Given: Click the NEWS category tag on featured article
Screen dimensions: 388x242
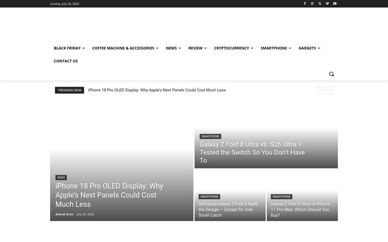Looking at the screenshot, I should tap(61, 177).
